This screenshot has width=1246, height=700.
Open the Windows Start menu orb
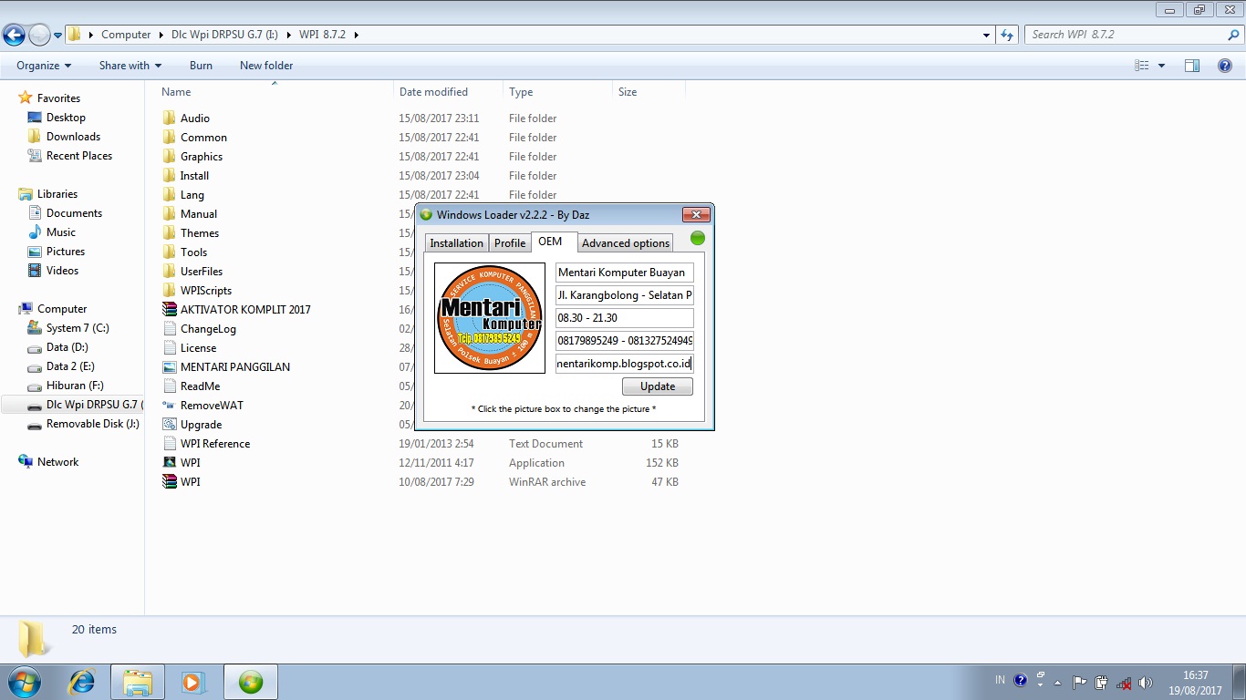click(x=23, y=682)
